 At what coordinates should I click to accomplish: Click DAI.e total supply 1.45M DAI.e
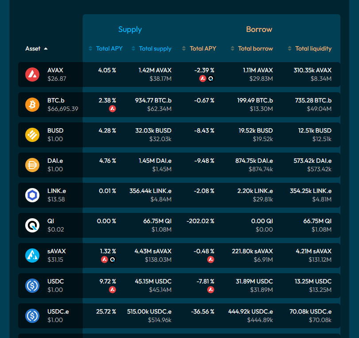point(155,161)
